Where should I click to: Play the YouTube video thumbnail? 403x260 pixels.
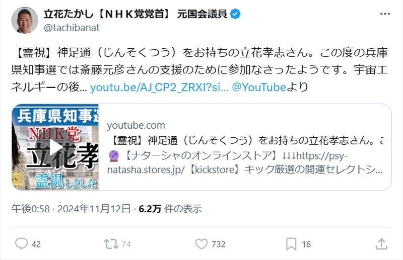coord(55,147)
